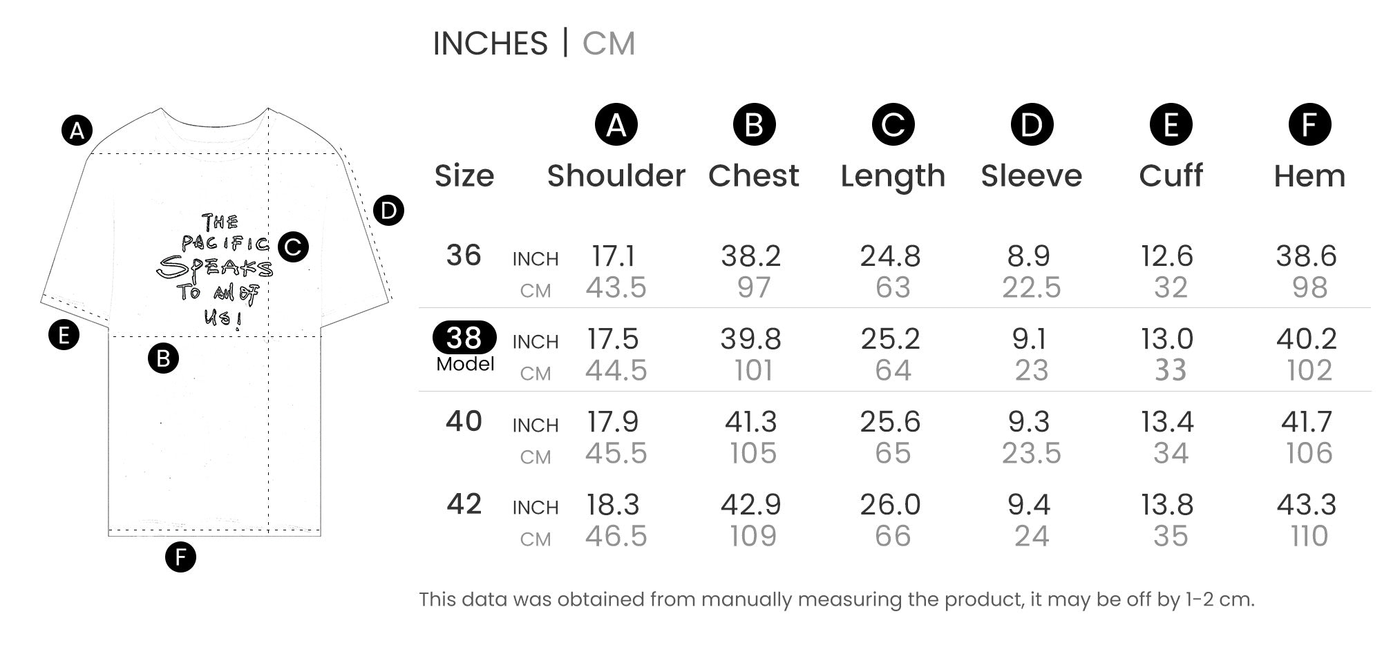
Task: Click the T-shirt graphic print text
Action: click(x=216, y=269)
